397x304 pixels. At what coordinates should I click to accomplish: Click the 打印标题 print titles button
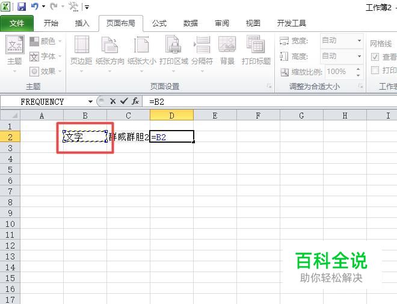coord(256,51)
